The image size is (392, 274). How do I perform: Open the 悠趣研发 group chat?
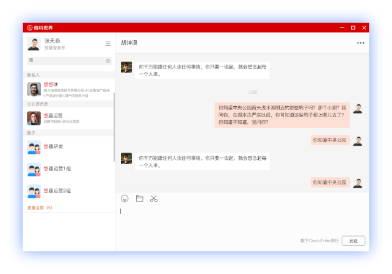tap(68, 147)
